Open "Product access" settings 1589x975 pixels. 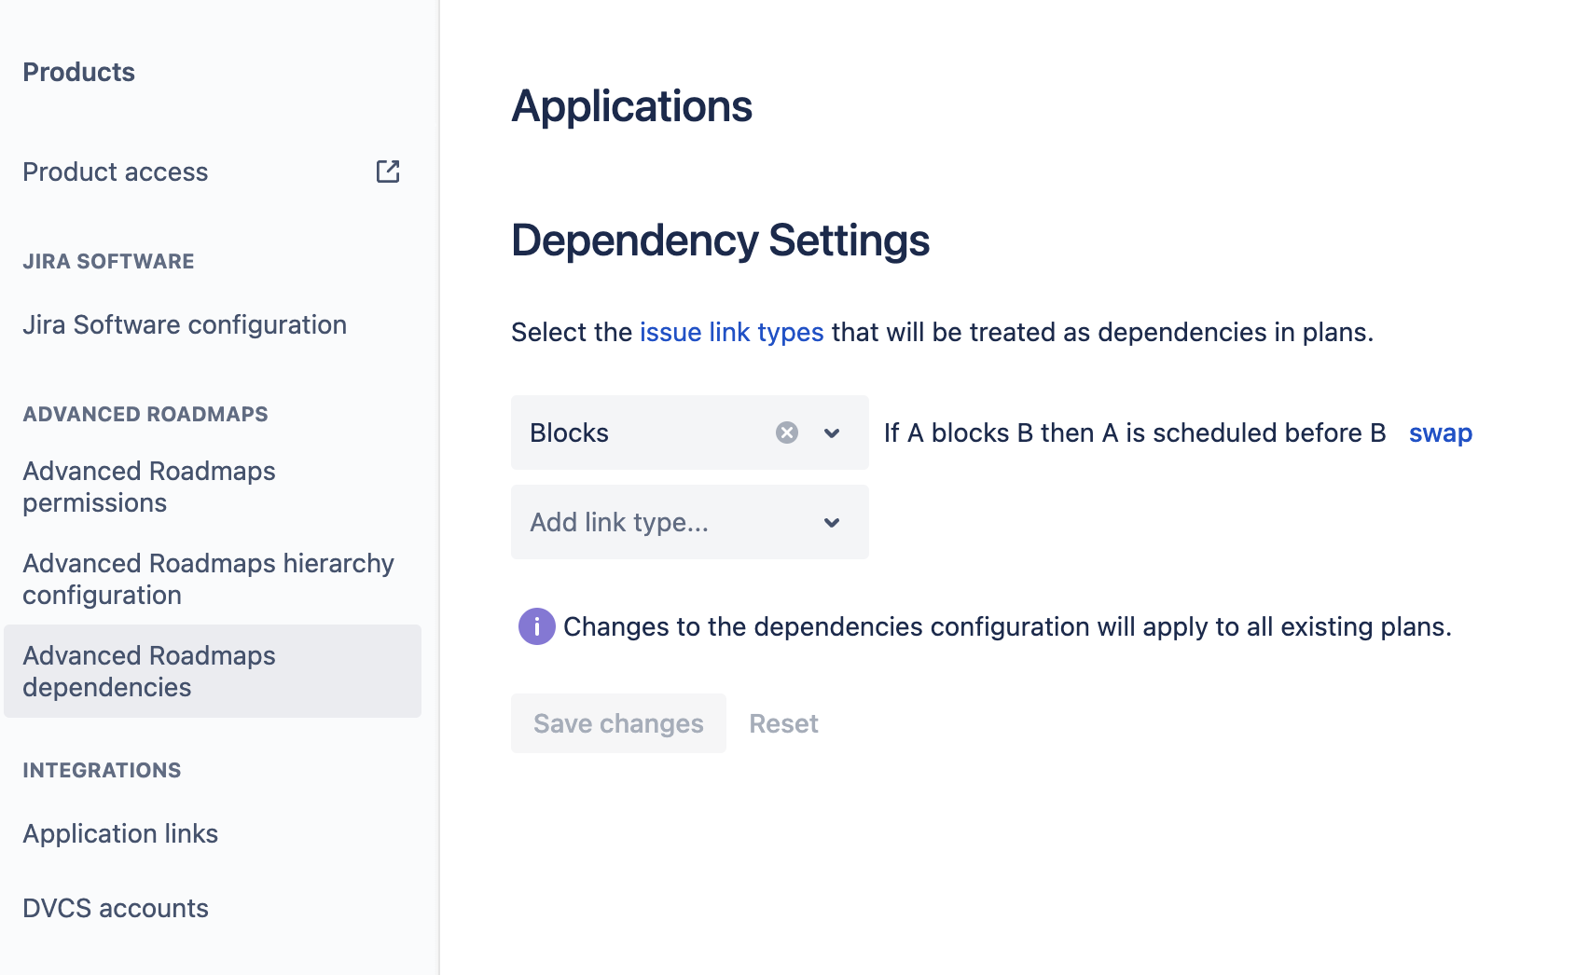[x=115, y=171]
